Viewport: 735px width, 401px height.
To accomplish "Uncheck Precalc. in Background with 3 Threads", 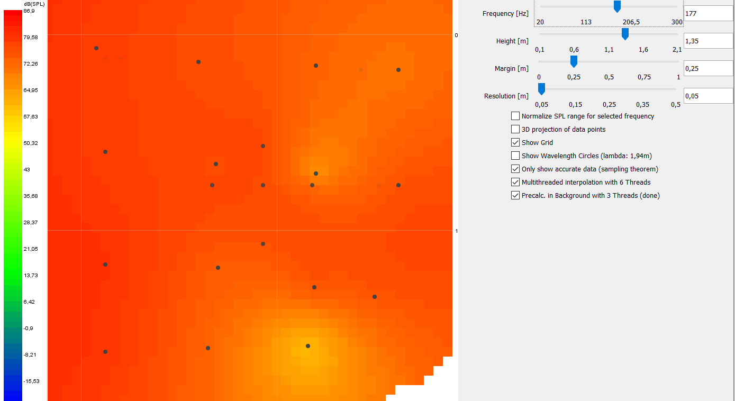I will tap(515, 195).
